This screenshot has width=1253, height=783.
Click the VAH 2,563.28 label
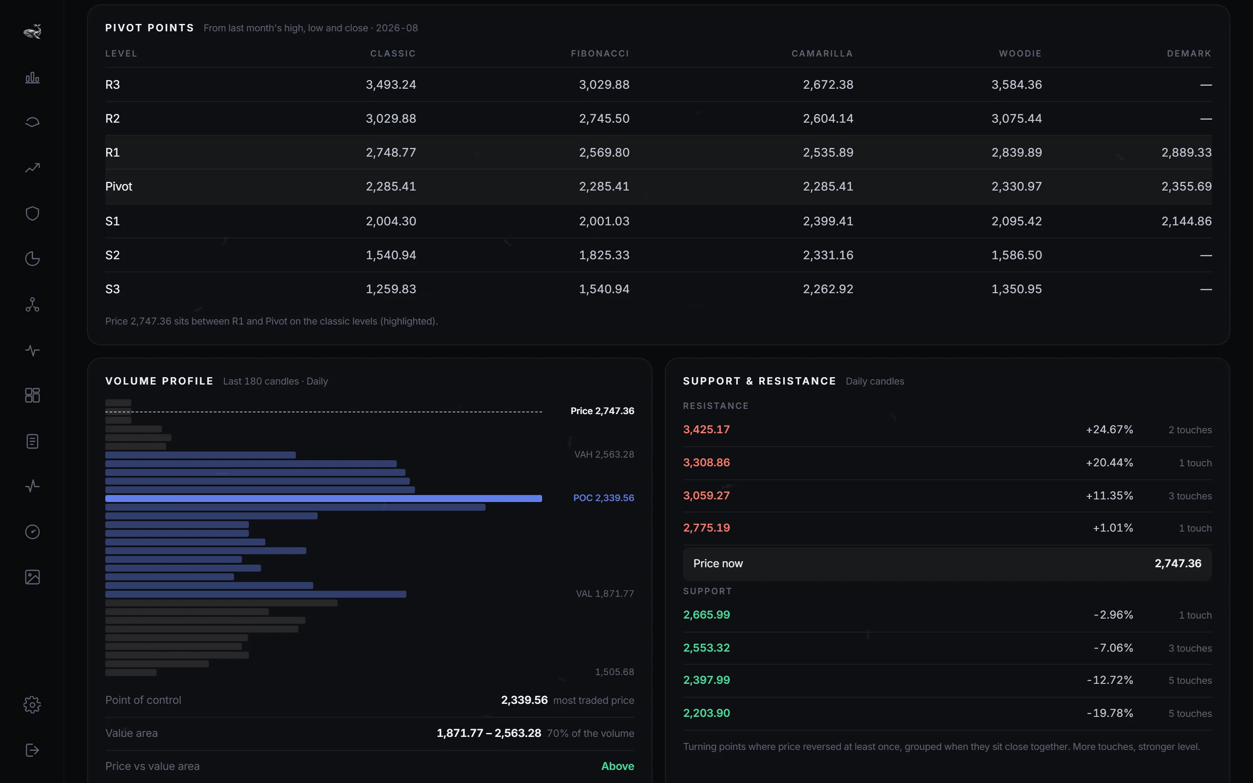coord(604,454)
